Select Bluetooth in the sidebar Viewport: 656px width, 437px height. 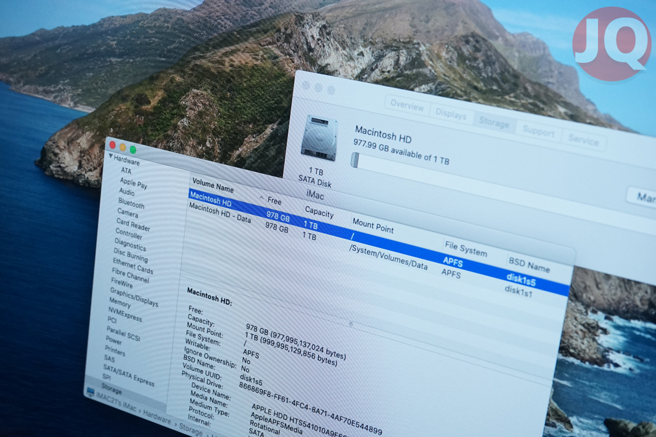(131, 203)
